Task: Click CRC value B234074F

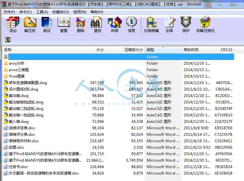Action: click(224, 109)
